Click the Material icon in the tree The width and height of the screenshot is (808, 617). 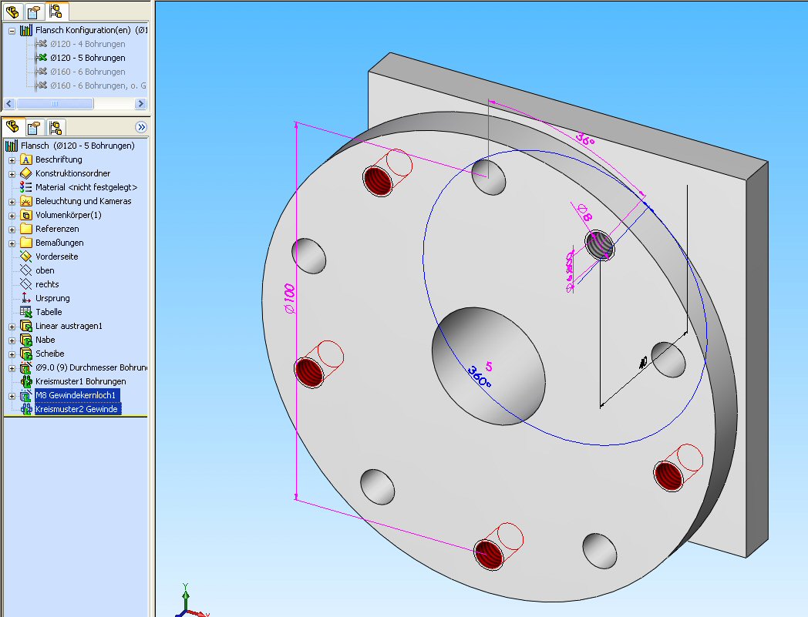(26, 187)
